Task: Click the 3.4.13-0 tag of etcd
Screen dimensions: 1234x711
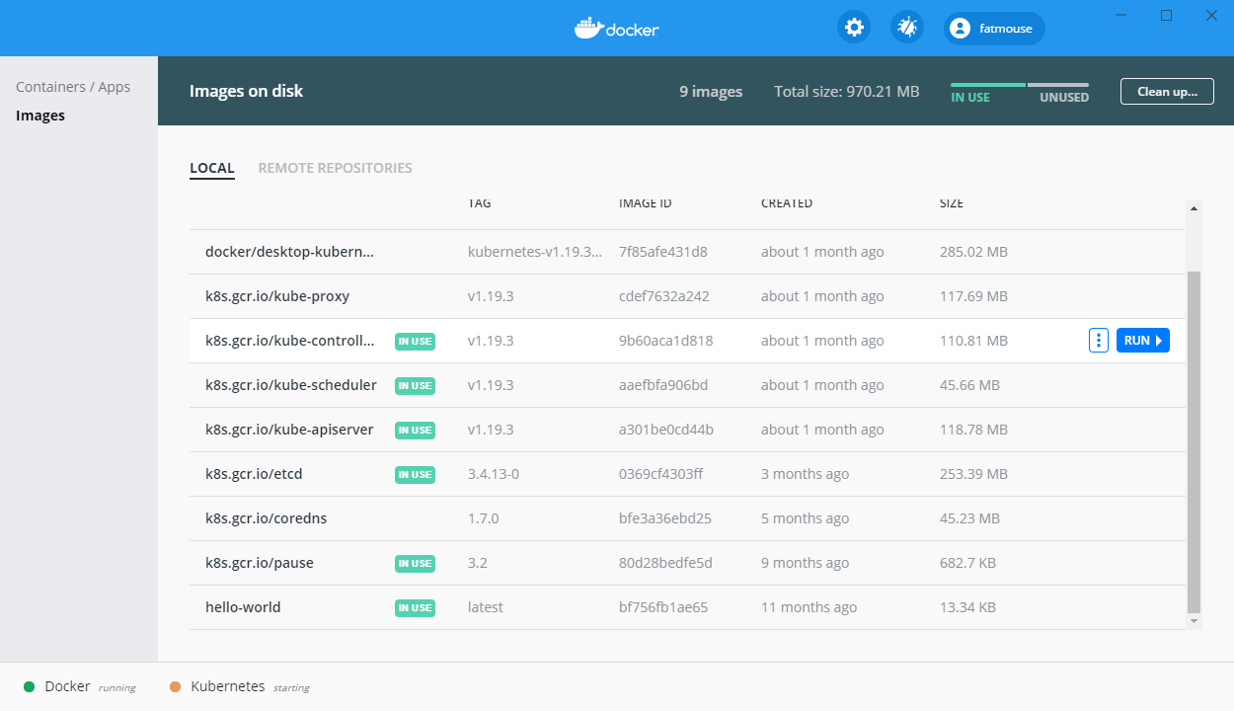Action: pos(494,474)
